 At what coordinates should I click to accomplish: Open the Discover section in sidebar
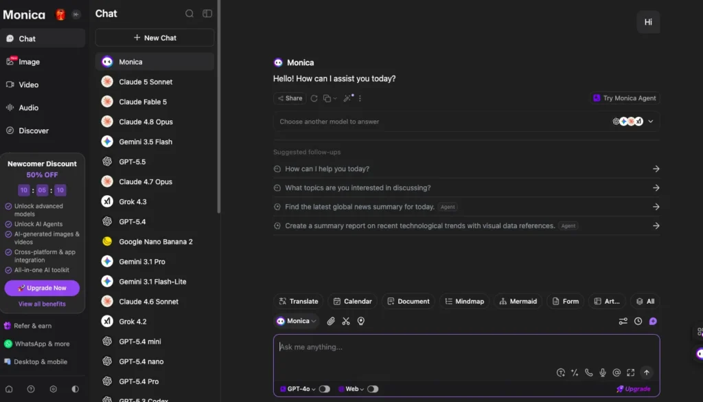pos(43,131)
